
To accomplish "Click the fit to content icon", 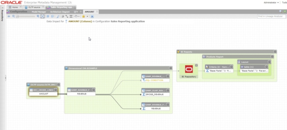I will coord(43,16).
